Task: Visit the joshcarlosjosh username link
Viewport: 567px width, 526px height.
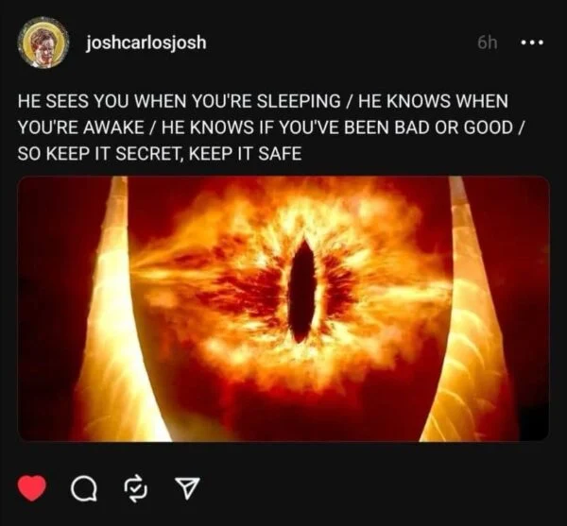Action: coord(146,43)
